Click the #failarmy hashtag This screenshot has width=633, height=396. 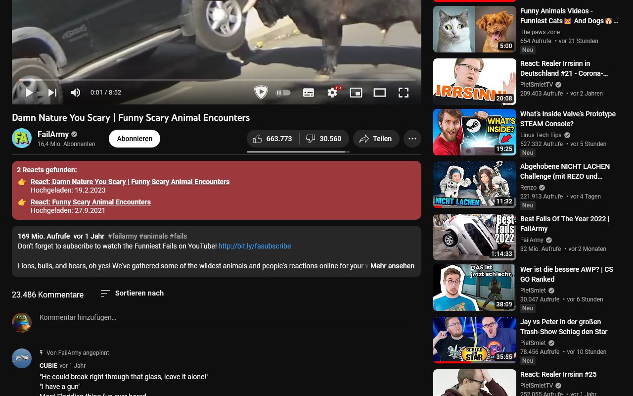point(123,236)
